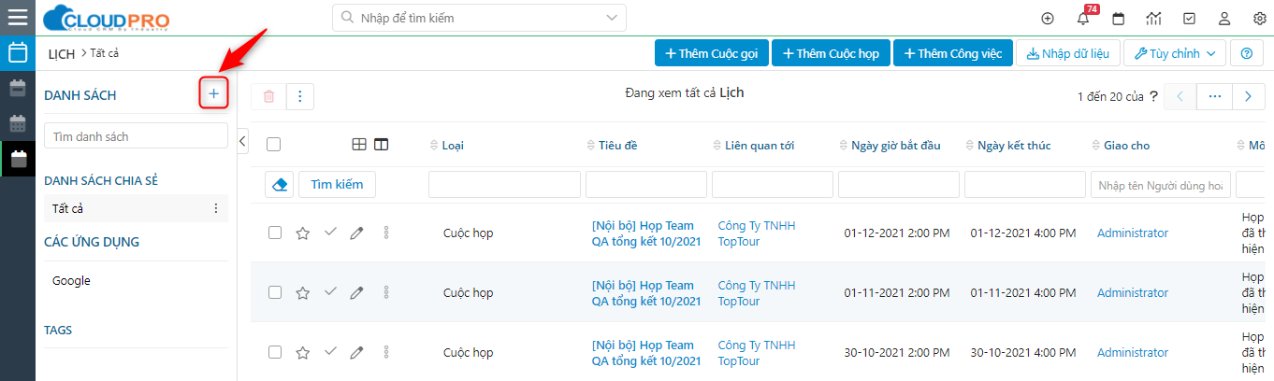Expand the Tùy chỉnh dropdown
This screenshot has width=1274, height=381.
1174,53
